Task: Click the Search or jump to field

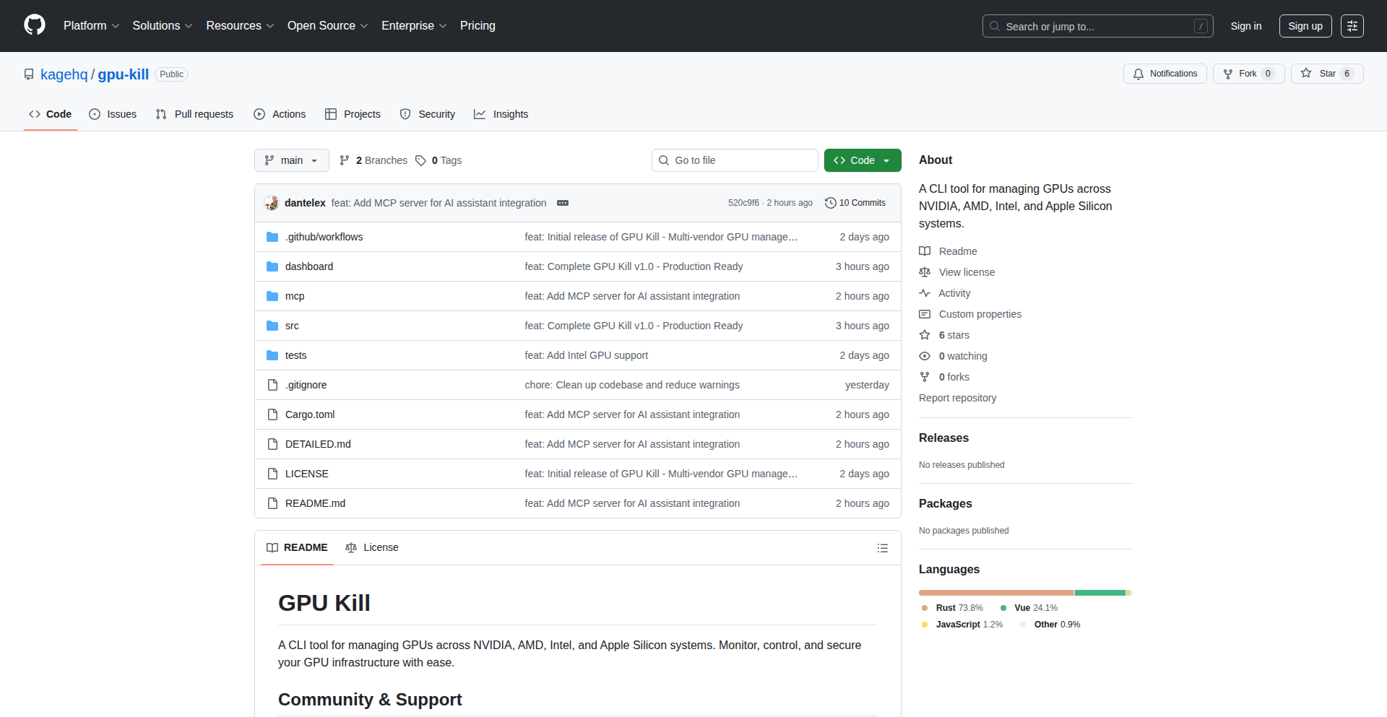Action: point(1097,26)
